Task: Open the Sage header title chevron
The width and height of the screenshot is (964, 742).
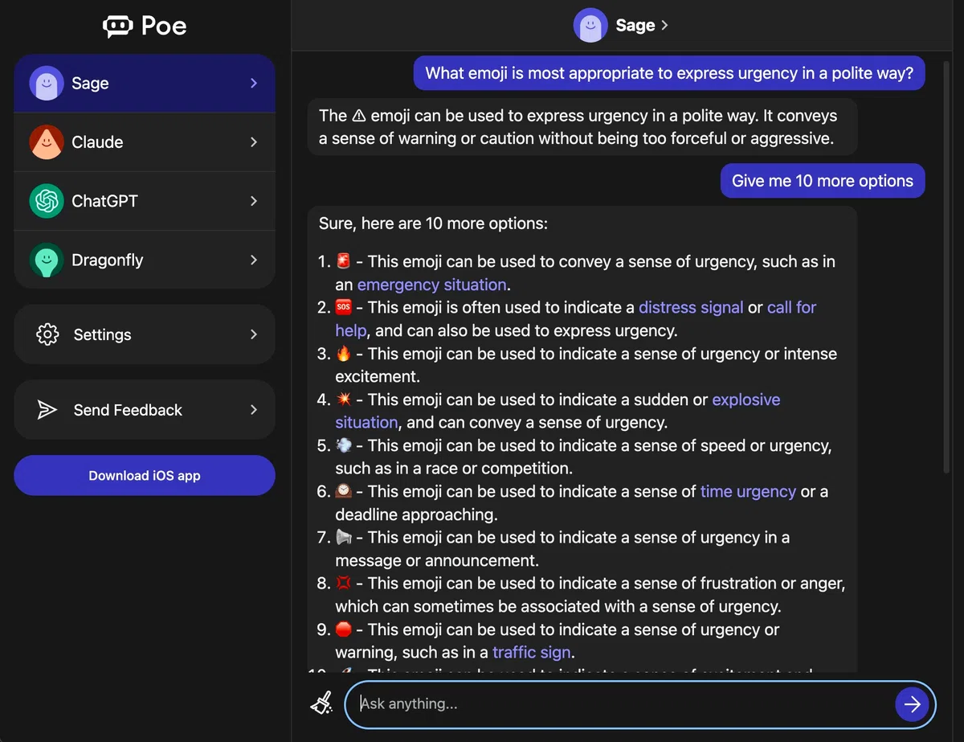Action: [x=664, y=25]
